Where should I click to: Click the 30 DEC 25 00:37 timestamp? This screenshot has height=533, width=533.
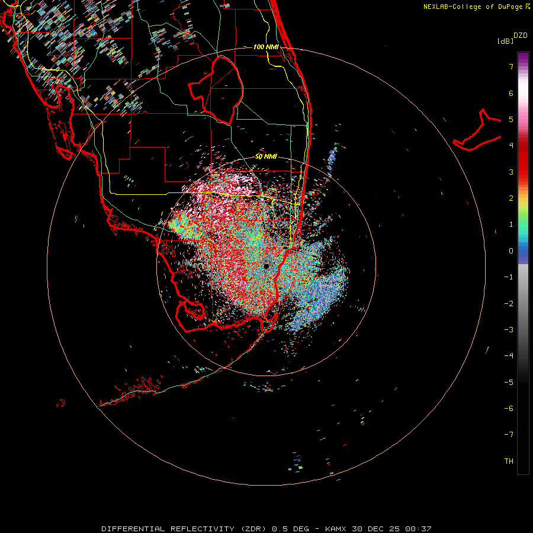pos(391,529)
